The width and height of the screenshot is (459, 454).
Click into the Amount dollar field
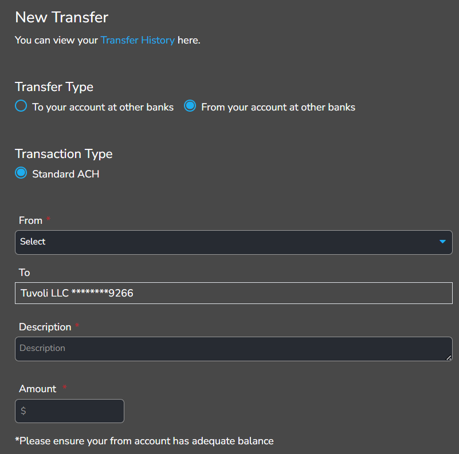point(69,411)
